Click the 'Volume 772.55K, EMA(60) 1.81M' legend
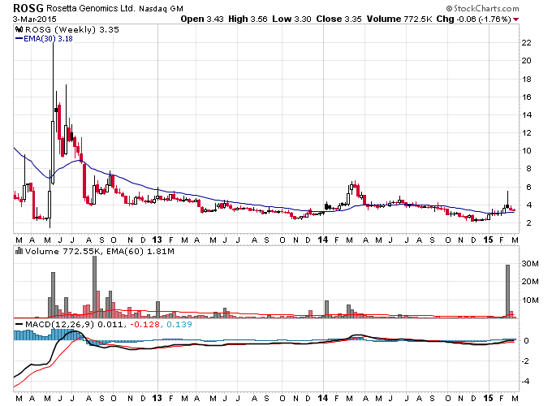The height and width of the screenshot is (406, 552). coord(100,252)
